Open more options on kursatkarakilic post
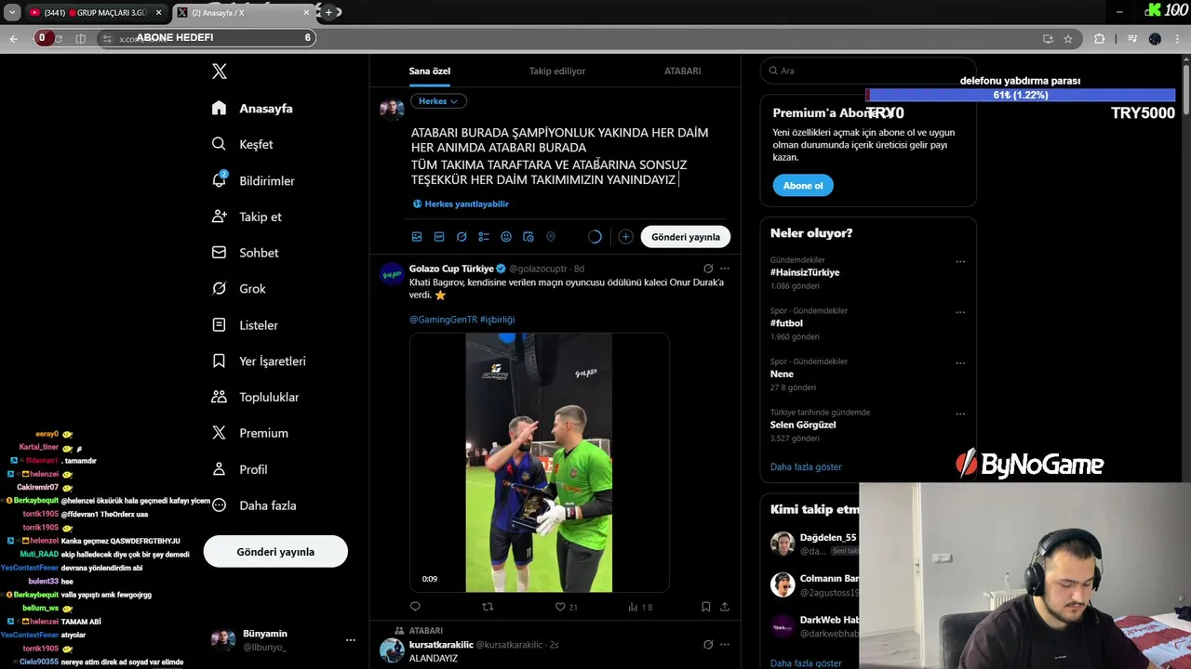The width and height of the screenshot is (1191, 669). [725, 645]
